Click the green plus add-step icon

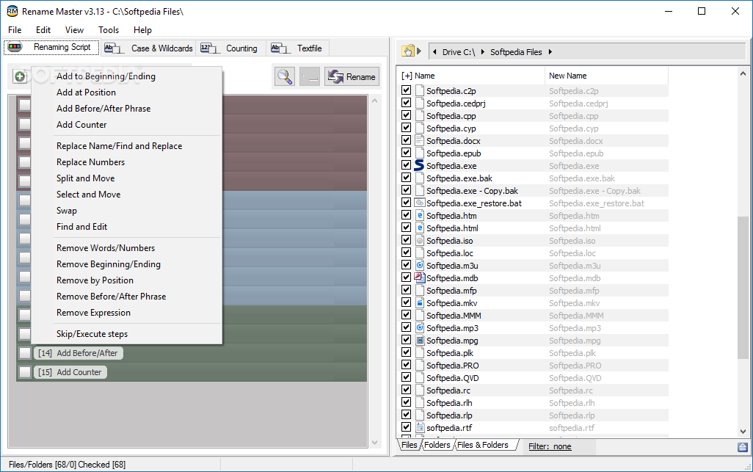pyautogui.click(x=20, y=76)
